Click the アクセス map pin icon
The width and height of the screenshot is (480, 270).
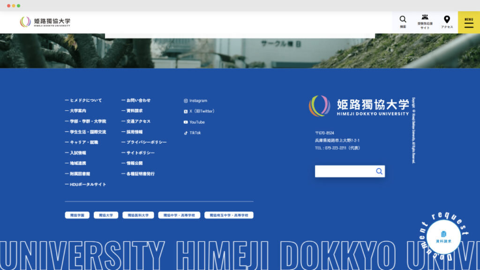pyautogui.click(x=447, y=22)
